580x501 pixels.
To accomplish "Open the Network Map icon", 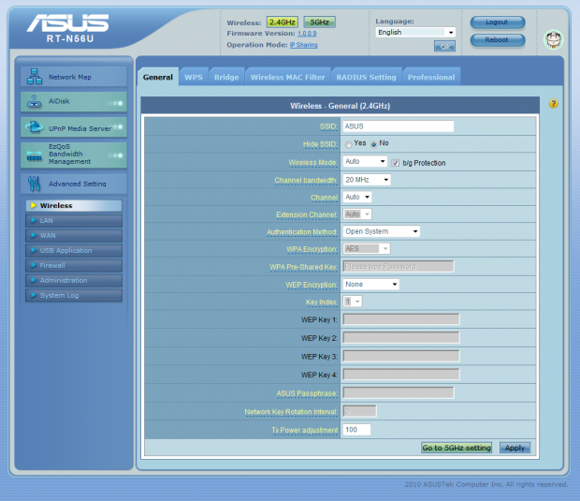I will click(35, 77).
